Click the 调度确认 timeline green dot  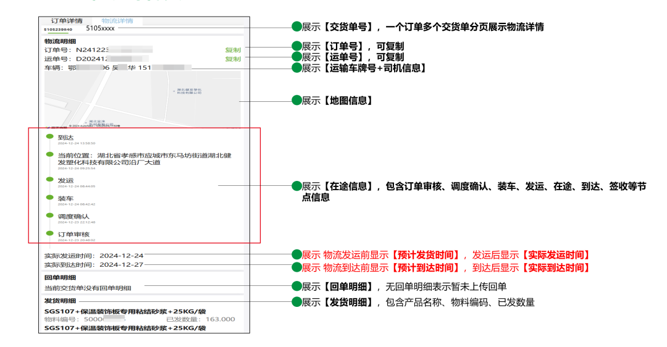point(49,215)
